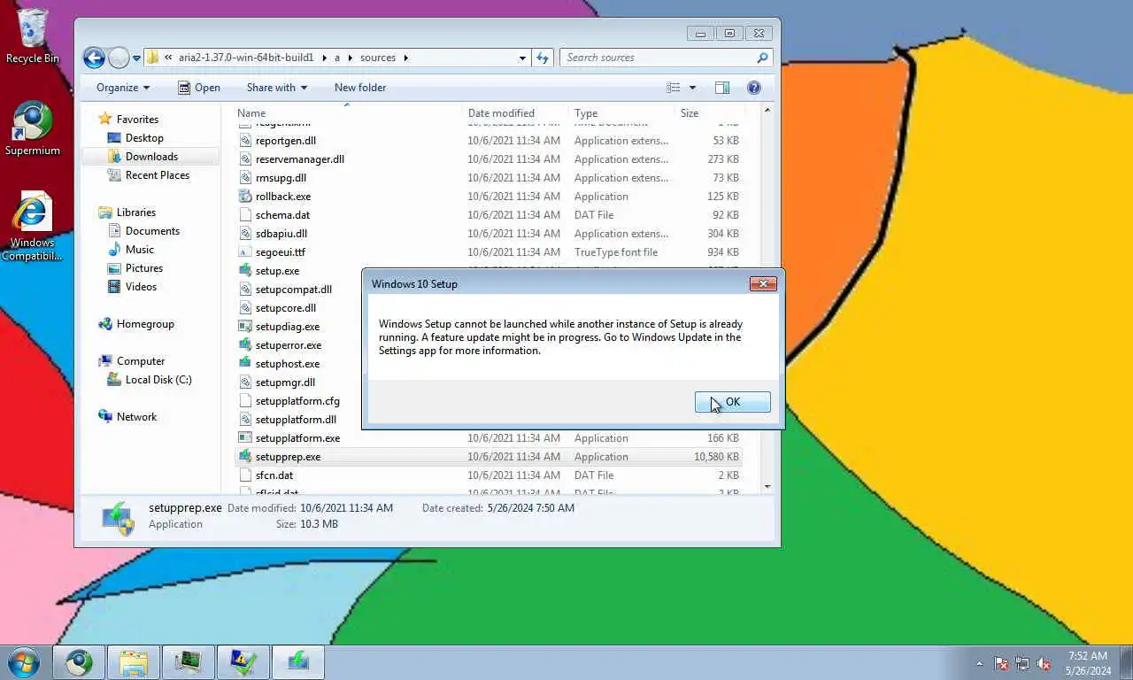The width and height of the screenshot is (1133, 680).
Task: Open the Organize menu
Action: coord(123,88)
